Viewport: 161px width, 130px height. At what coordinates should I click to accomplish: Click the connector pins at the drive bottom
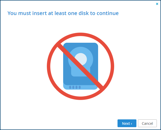[x=75, y=87]
